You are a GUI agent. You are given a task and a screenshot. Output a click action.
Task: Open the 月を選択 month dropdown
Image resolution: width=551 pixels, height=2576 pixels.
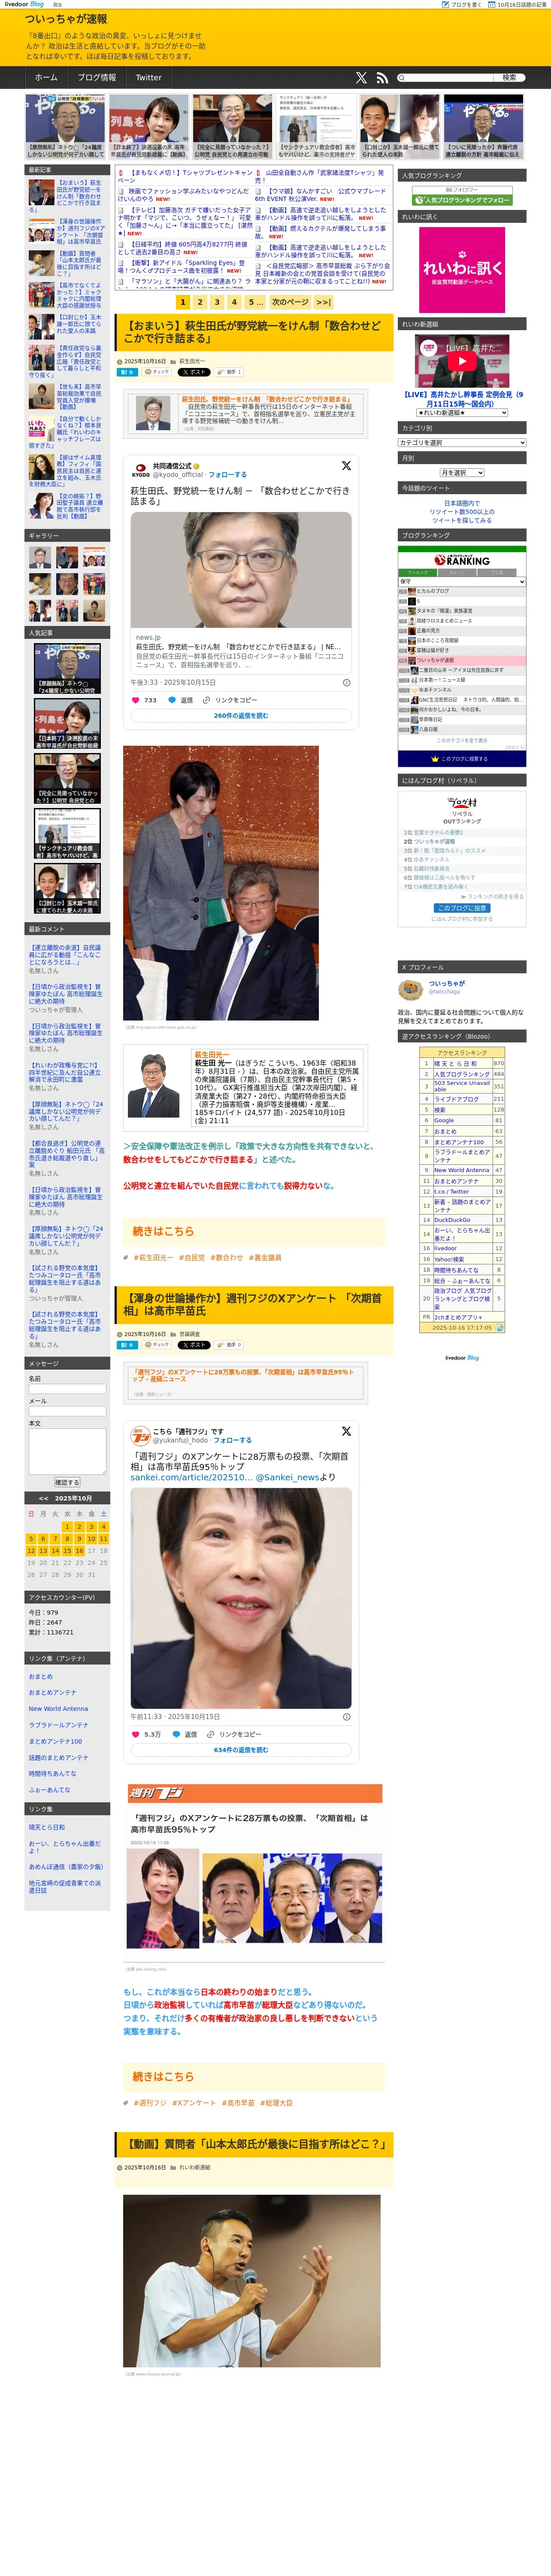click(462, 473)
